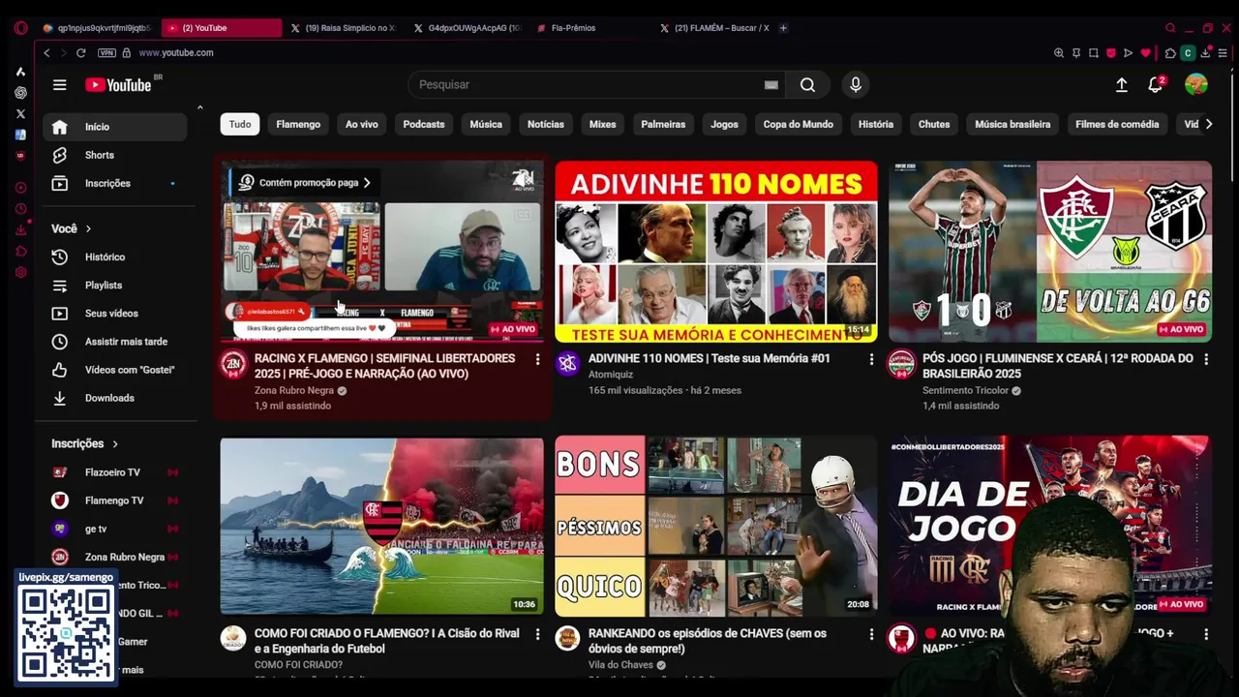The width and height of the screenshot is (1239, 697).
Task: Reload the page
Action: (x=80, y=53)
